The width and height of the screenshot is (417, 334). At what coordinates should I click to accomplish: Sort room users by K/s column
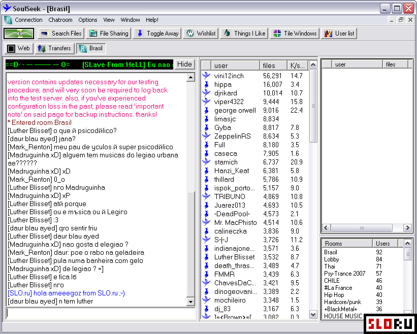click(x=298, y=65)
